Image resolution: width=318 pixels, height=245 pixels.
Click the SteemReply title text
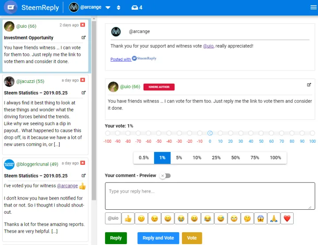(40, 7)
